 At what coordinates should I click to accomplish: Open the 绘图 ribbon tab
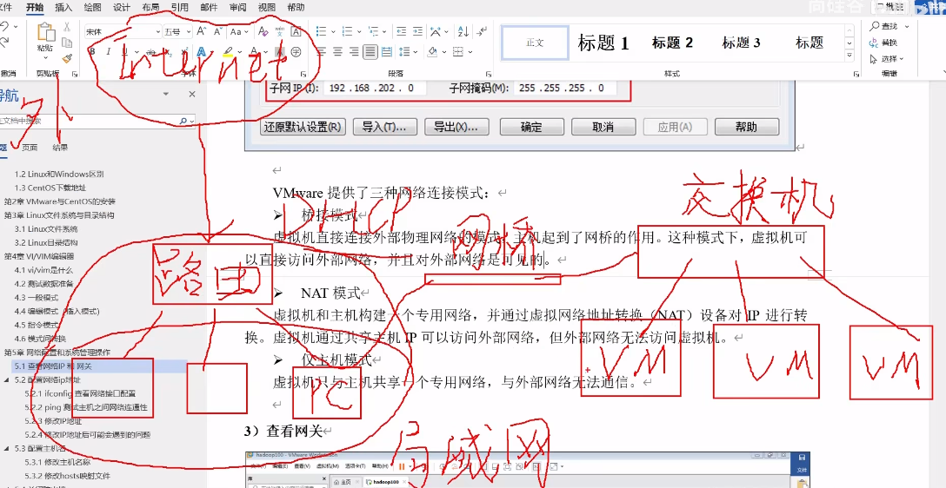pos(93,8)
